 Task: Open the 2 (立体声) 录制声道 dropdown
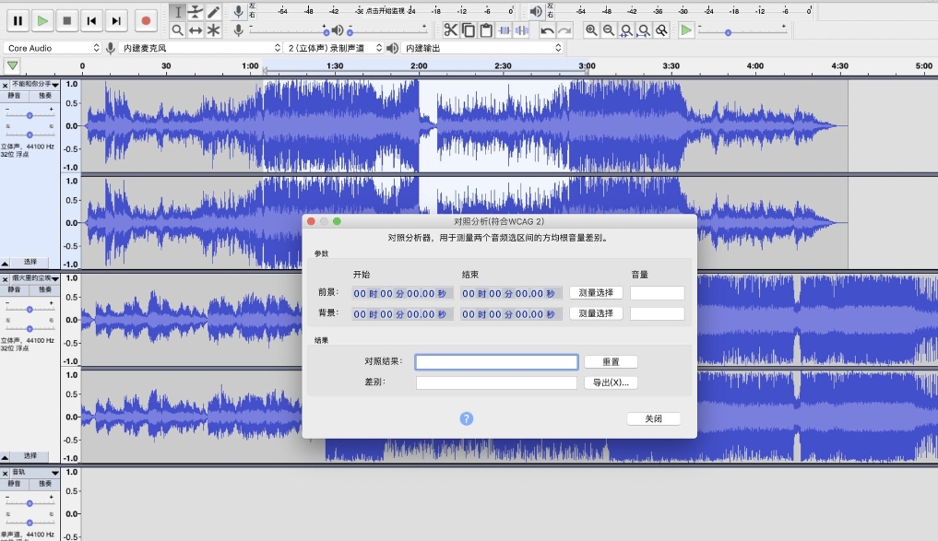[x=334, y=48]
